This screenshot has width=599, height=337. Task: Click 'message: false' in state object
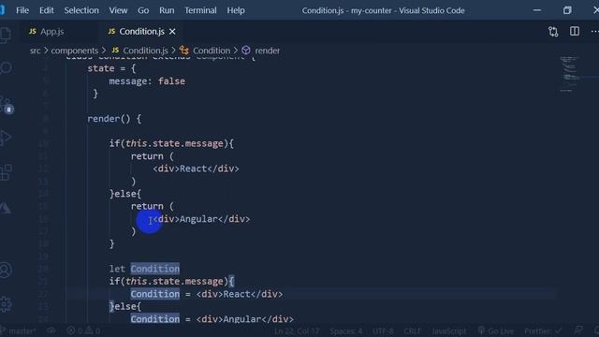coord(147,81)
